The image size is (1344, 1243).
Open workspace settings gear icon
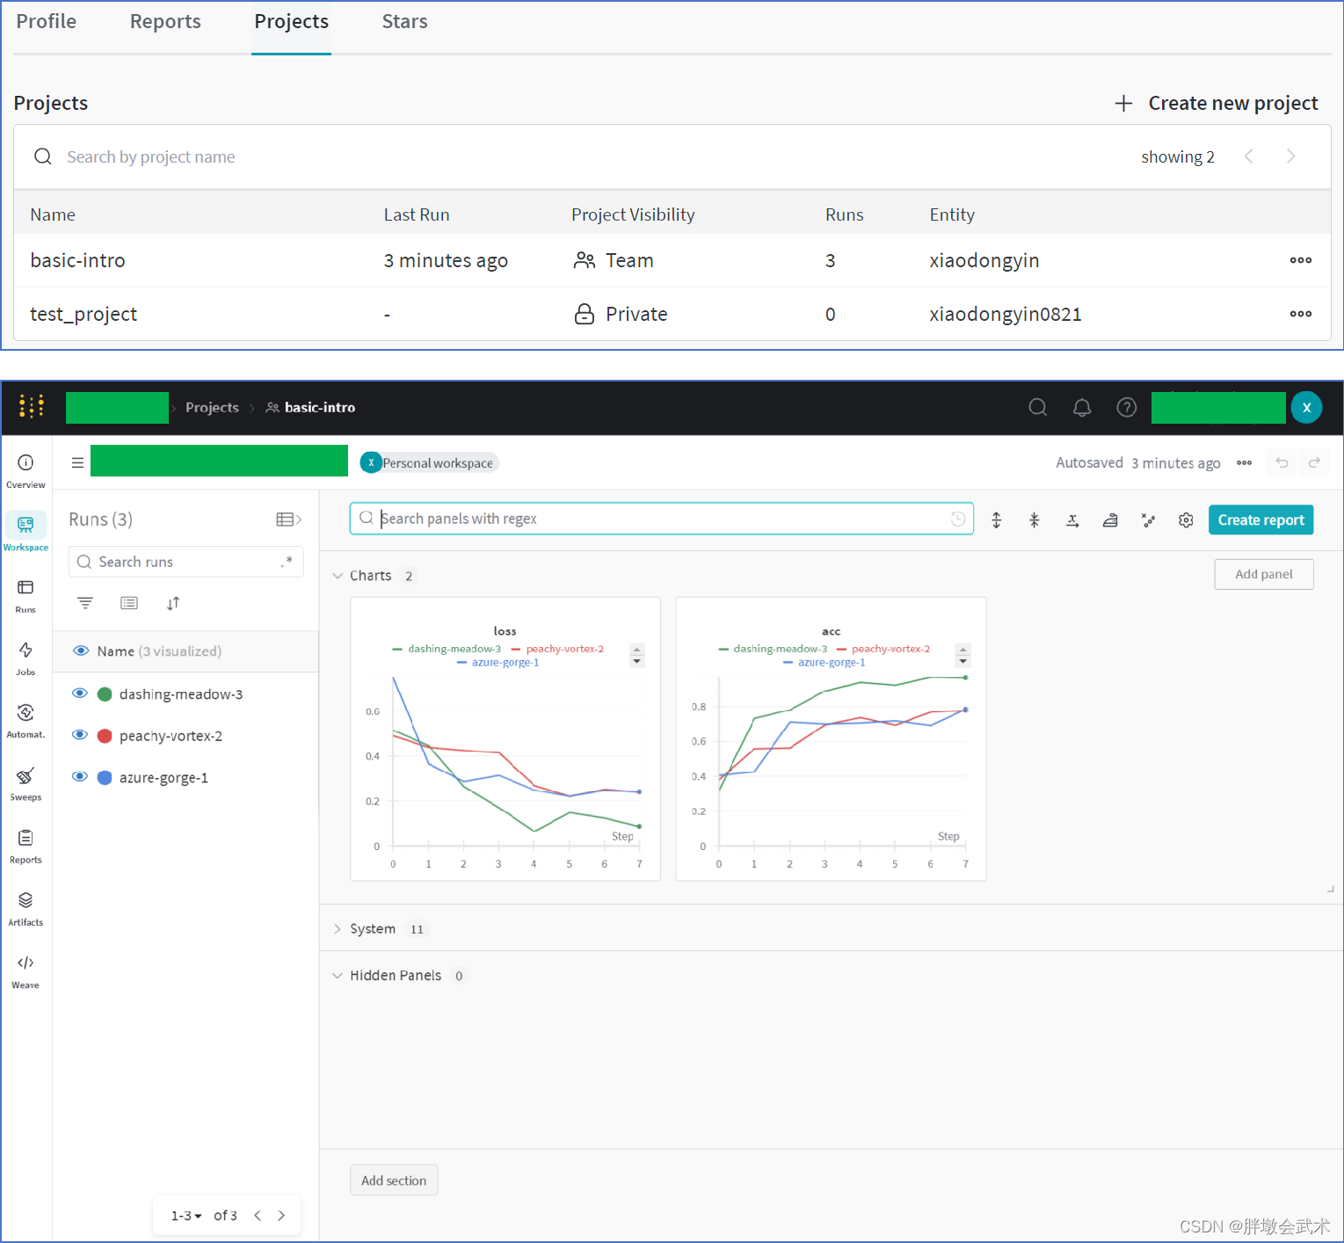(x=1186, y=520)
